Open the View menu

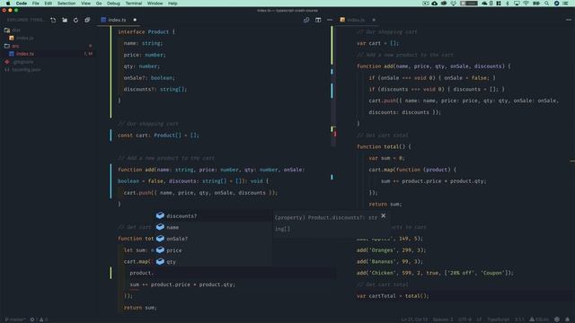tap(86, 4)
